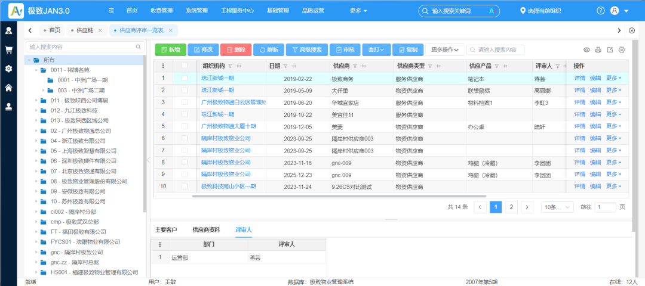Open the 收费管理 menu
This screenshot has width=645, height=286.
(x=162, y=11)
